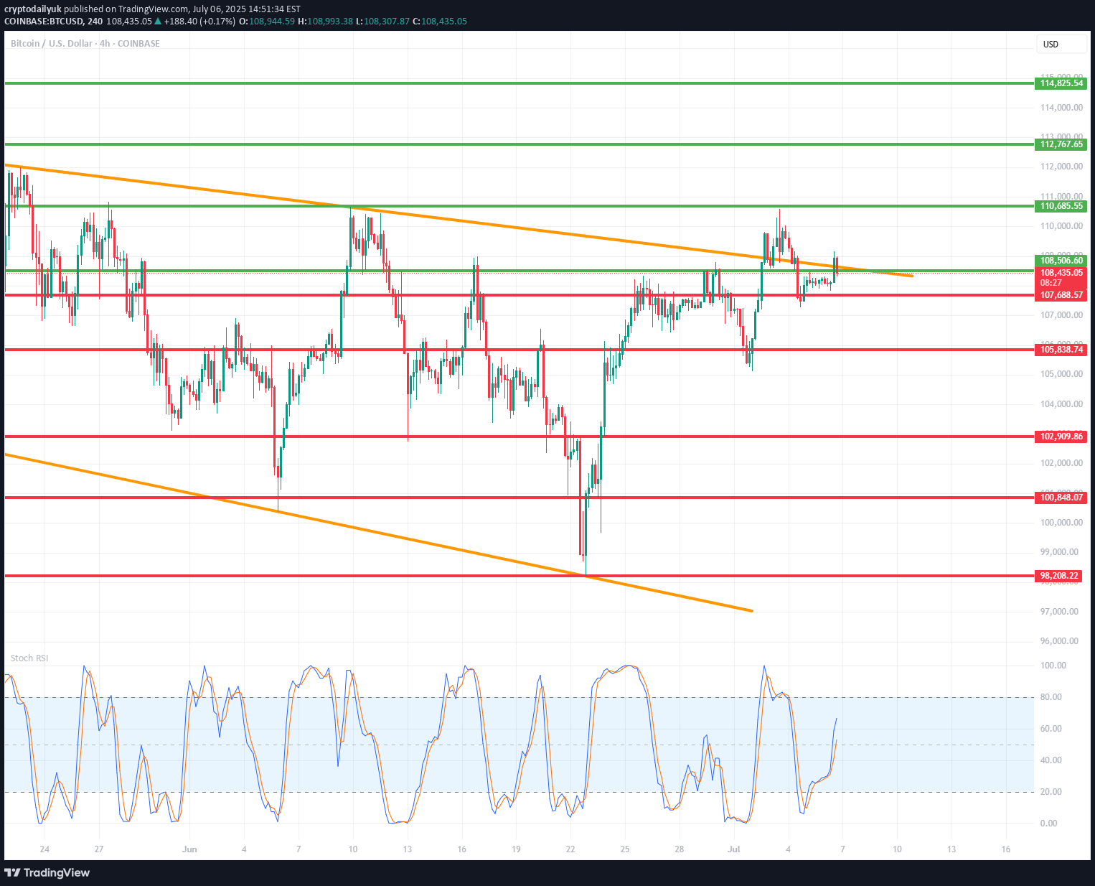Click the 108,506.60 green price label
This screenshot has height=886, width=1095.
tap(1061, 261)
